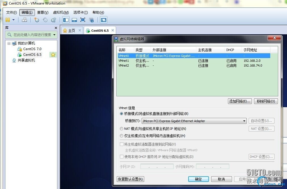Click the Send Ctrl+Alt+Del toolbar icon

coord(24,20)
